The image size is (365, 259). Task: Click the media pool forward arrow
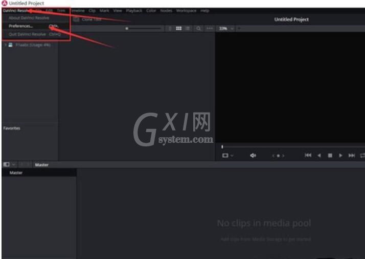pyautogui.click(x=28, y=165)
